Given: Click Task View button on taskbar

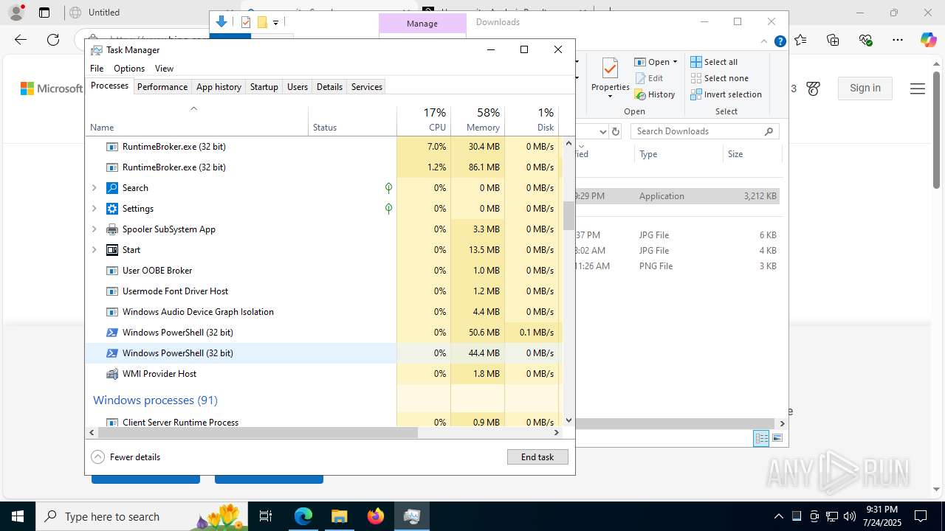Looking at the screenshot, I should 266,516.
